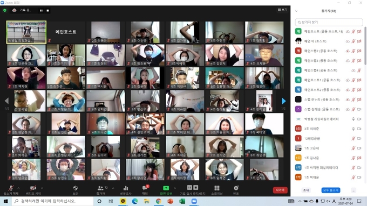This screenshot has width=367, height=206.
Task: Unmute the microphone in bottom toolbar
Action: (x=11, y=188)
